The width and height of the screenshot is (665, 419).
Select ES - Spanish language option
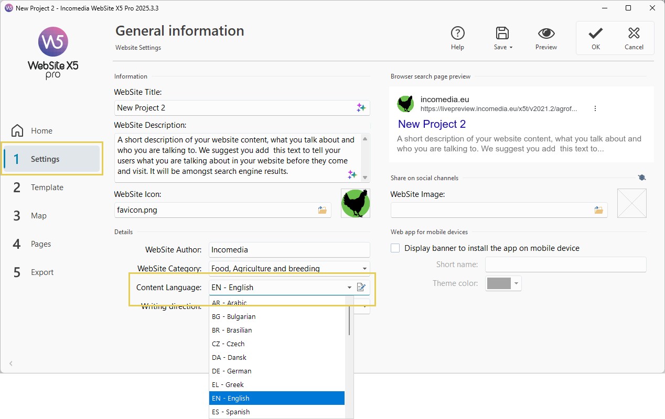[277, 412]
